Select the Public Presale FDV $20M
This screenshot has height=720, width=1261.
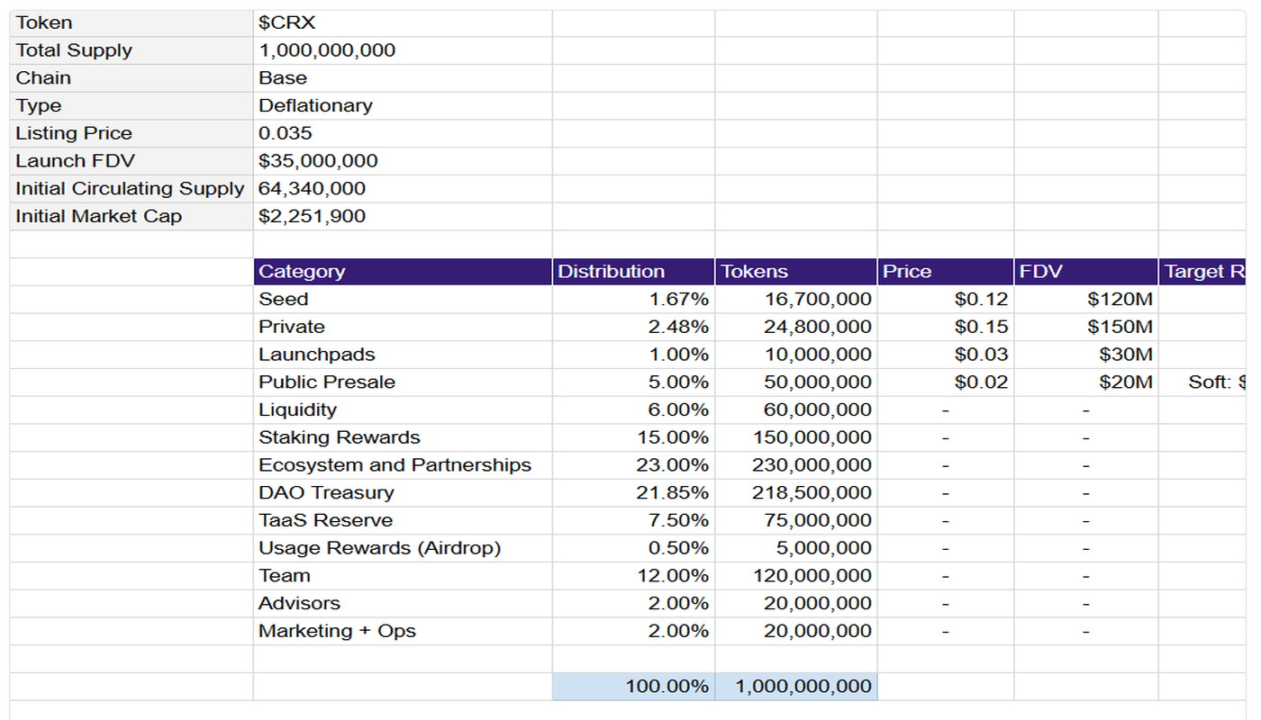1086,382
